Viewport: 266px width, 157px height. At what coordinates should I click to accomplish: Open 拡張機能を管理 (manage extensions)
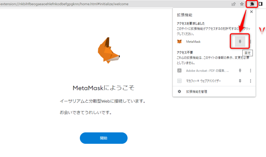click(x=197, y=92)
